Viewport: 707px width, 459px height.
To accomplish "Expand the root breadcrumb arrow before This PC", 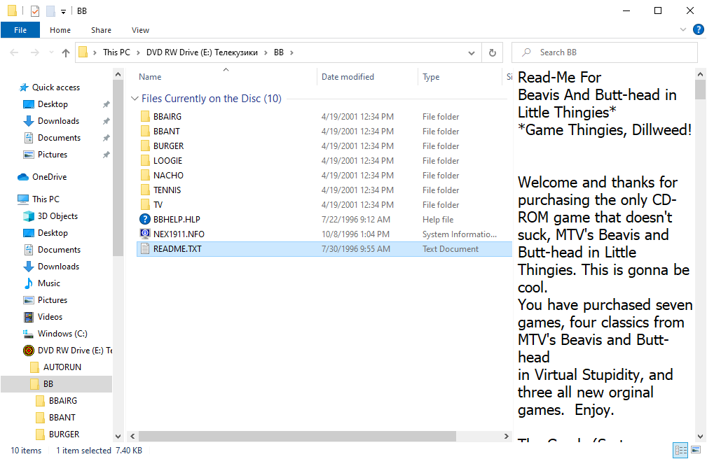I will (95, 52).
